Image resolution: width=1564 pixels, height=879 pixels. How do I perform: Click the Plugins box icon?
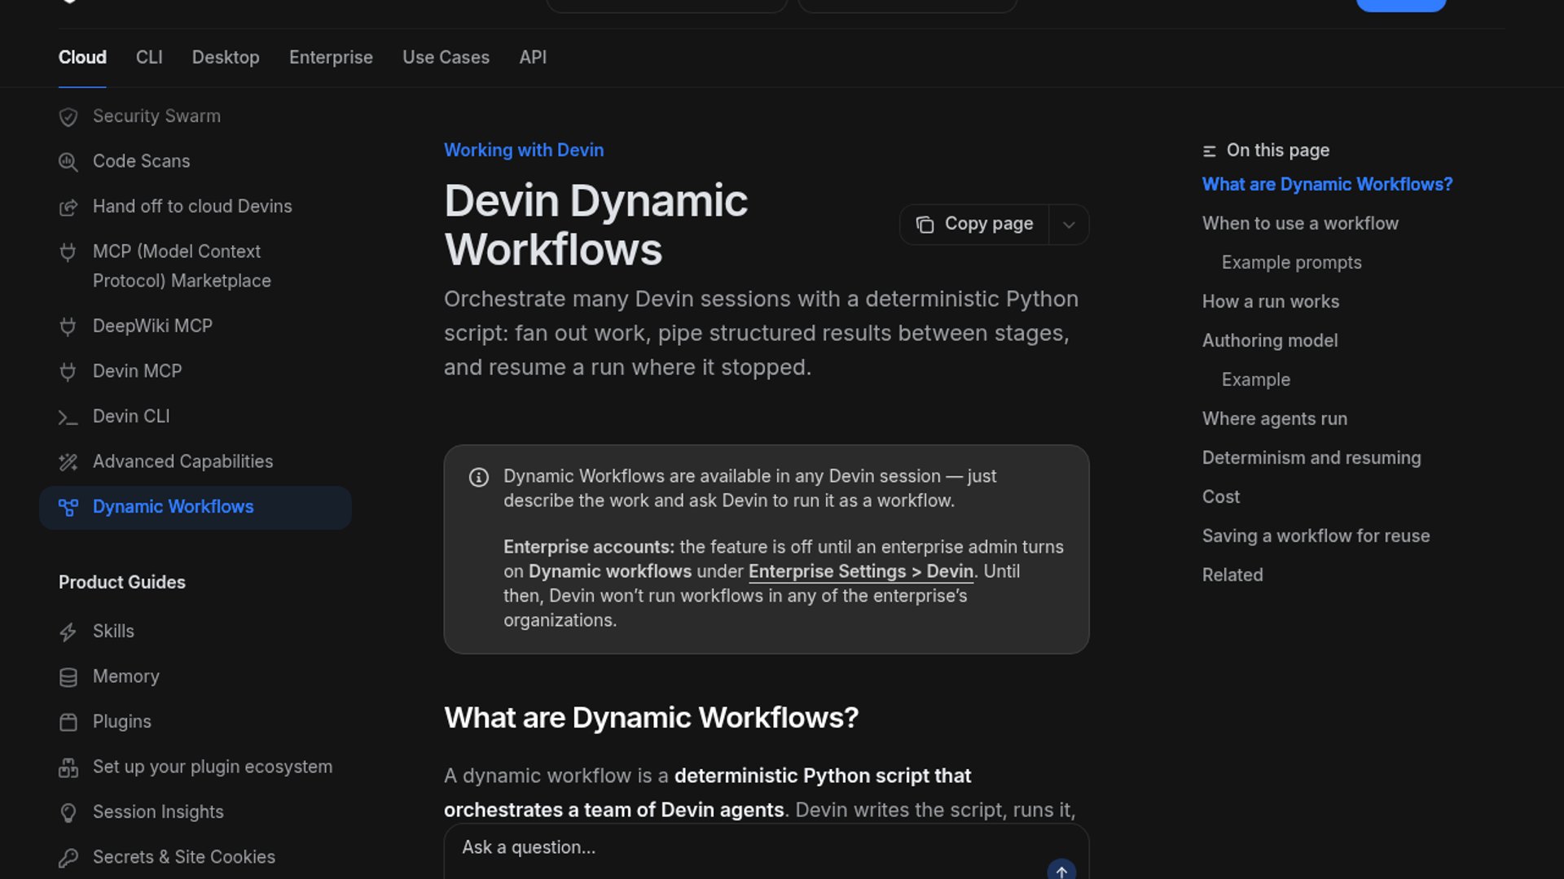[x=68, y=723]
